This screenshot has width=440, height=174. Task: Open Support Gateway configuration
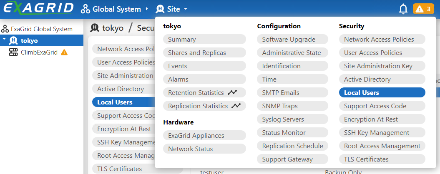coord(292,159)
